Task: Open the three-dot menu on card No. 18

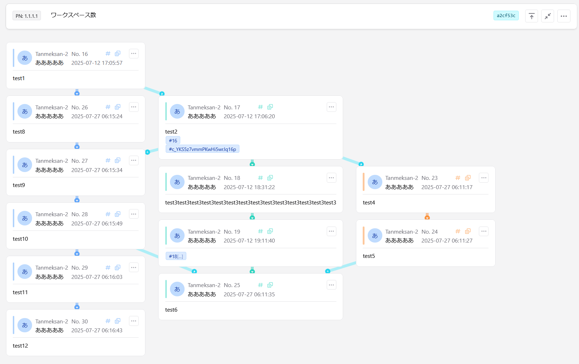Action: (331, 178)
